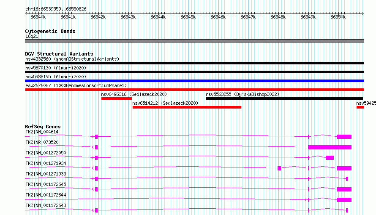Open variant label nsv4332560 (gnomADStructuralVariants)
This screenshot has width=376, height=215.
[x=72, y=59]
